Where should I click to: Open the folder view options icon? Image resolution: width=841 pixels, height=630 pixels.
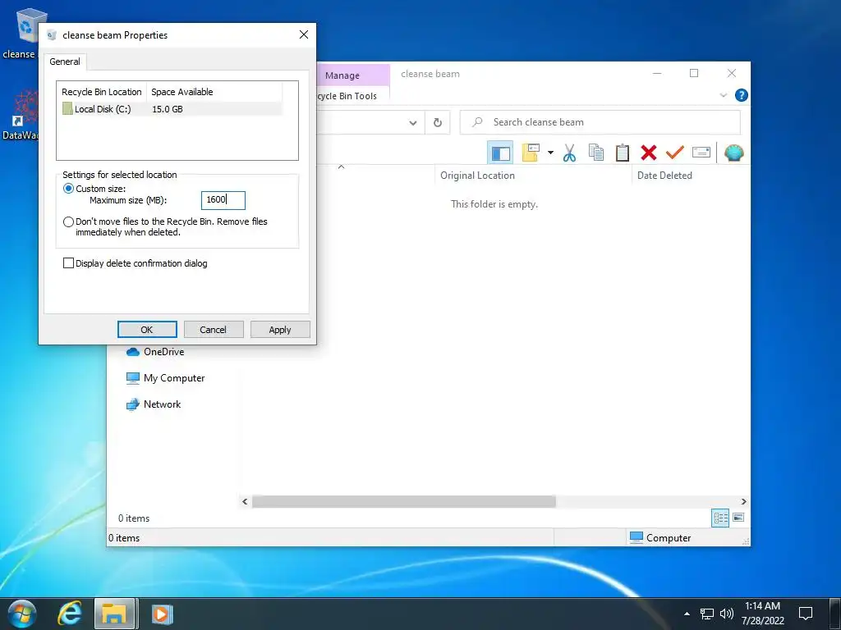click(x=531, y=153)
